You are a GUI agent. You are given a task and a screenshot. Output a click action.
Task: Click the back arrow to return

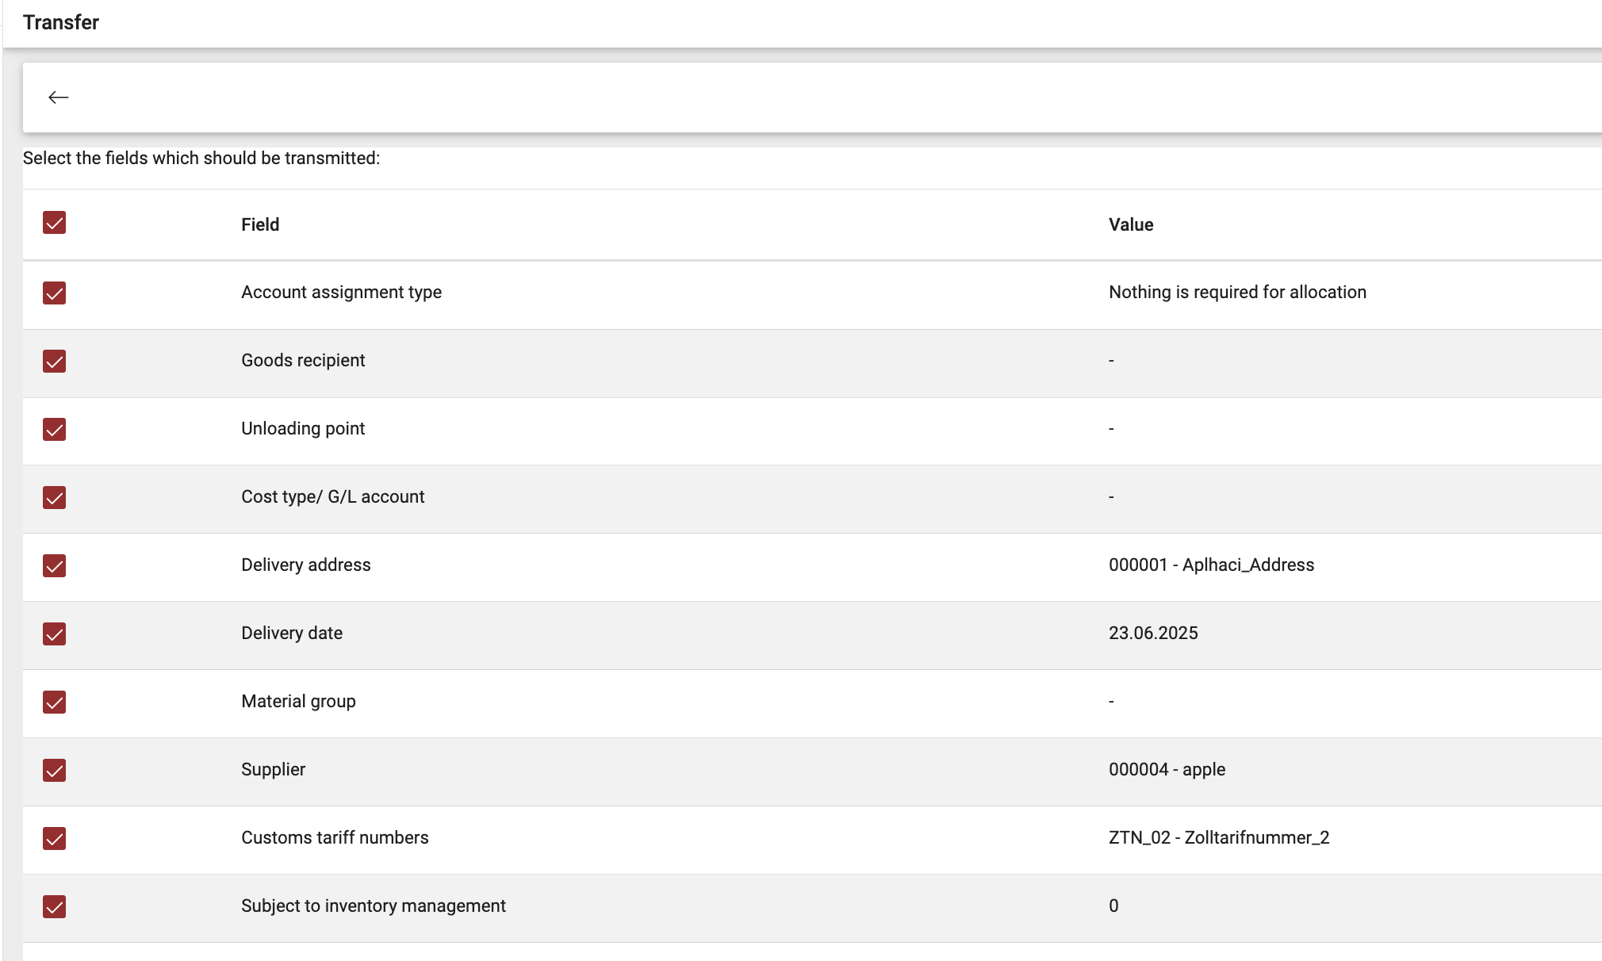pos(59,97)
